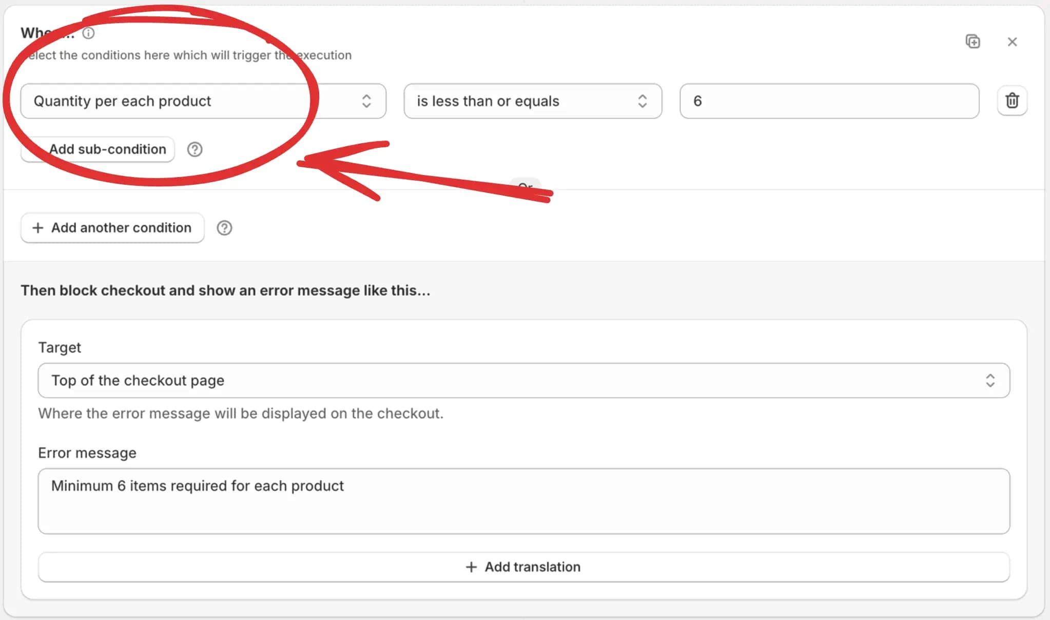Click the Add sub-condition button
1050x620 pixels.
pos(98,149)
